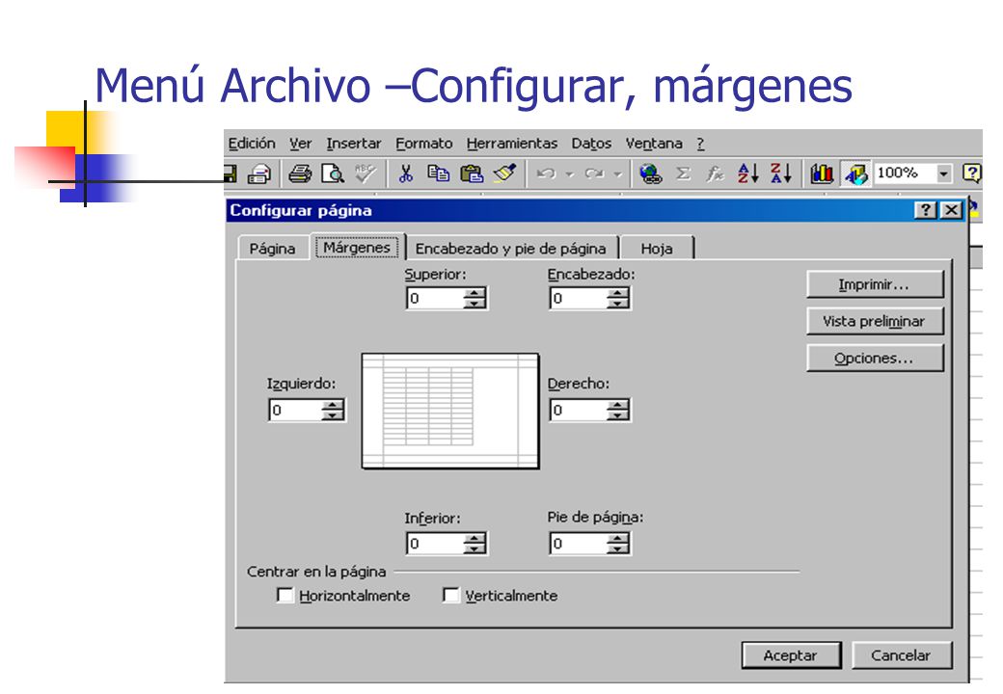Open the Insertar menu

[353, 144]
